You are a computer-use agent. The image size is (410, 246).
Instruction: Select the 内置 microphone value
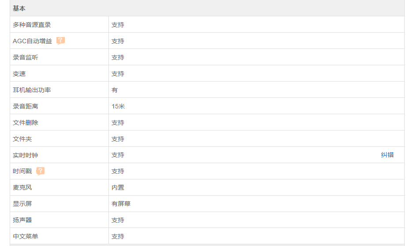[118, 187]
